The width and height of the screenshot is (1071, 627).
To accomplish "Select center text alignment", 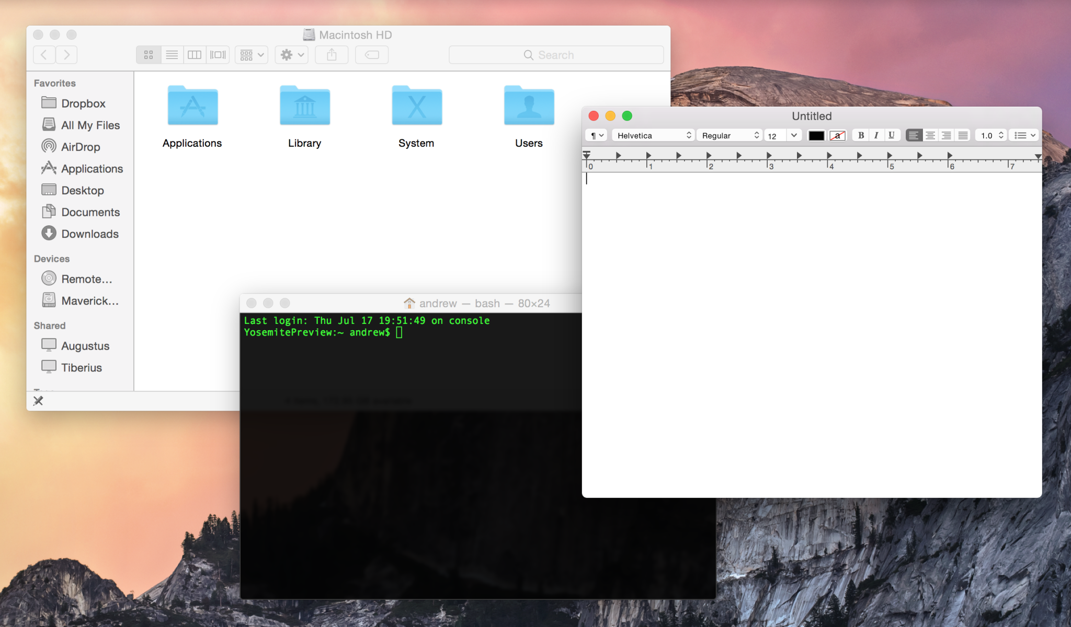I will tap(930, 135).
